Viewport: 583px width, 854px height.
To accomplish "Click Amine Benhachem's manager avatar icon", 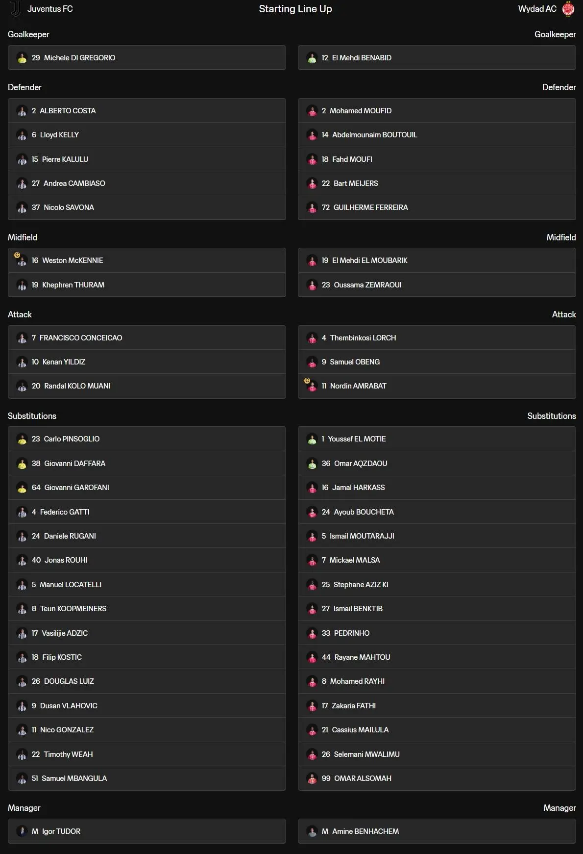I will 312,831.
